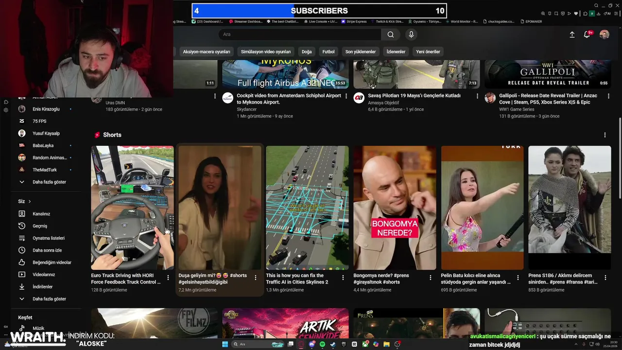The image size is (622, 350).
Task: Open the notifications bell
Action: point(587,35)
